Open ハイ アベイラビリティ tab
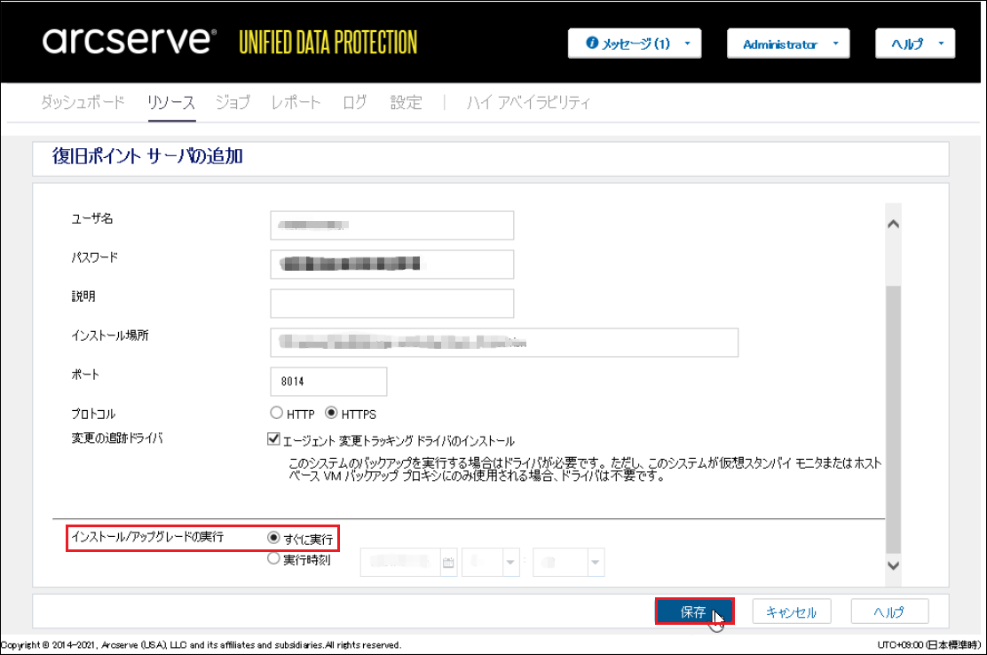Viewport: 987px width, 655px height. pos(528,102)
